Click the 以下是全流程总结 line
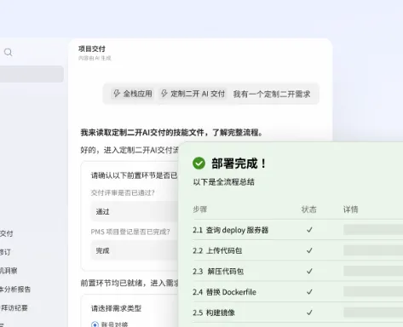This screenshot has height=327, width=403. click(x=223, y=181)
